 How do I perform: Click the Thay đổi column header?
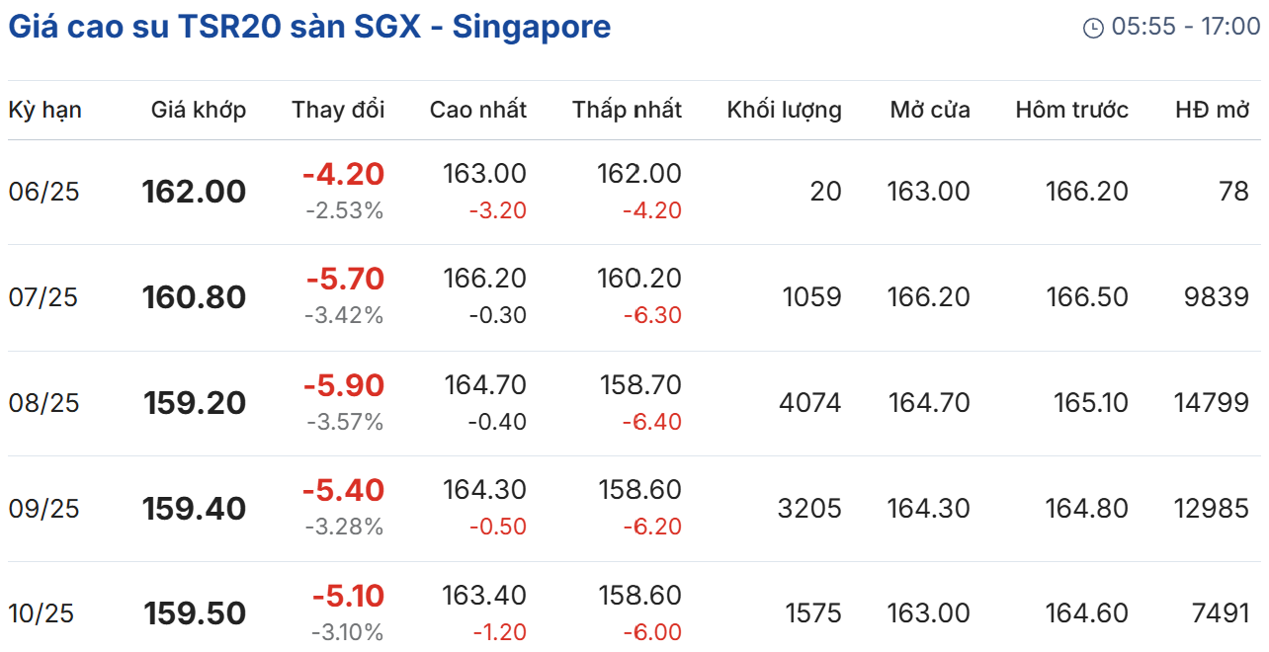tap(338, 110)
